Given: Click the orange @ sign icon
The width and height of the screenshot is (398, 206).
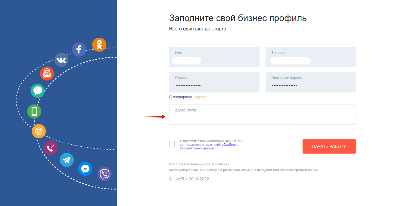Looking at the screenshot, I should [x=39, y=131].
